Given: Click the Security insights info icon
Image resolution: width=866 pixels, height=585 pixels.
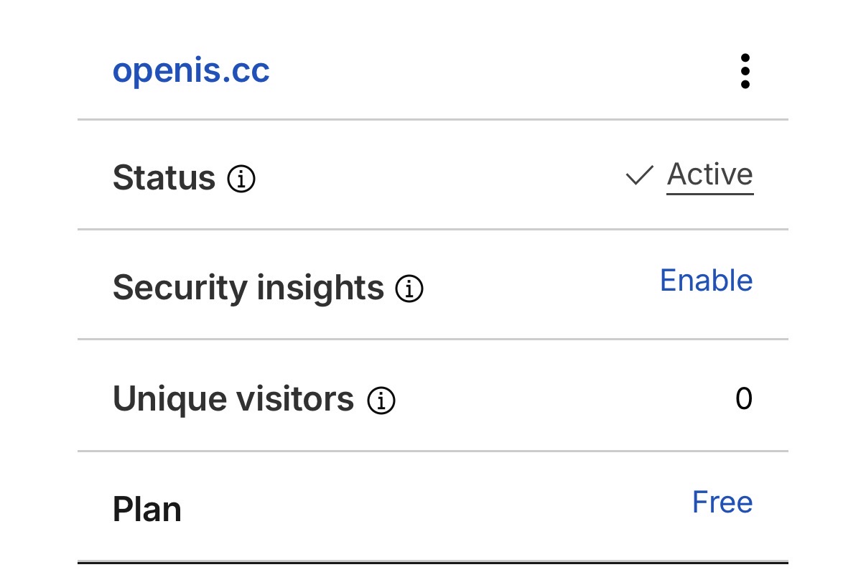Looking at the screenshot, I should pyautogui.click(x=409, y=289).
